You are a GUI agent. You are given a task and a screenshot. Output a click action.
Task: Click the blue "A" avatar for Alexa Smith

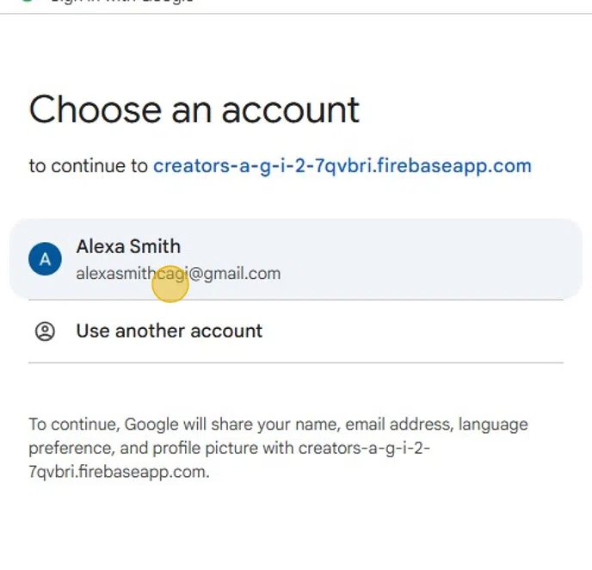tap(45, 259)
